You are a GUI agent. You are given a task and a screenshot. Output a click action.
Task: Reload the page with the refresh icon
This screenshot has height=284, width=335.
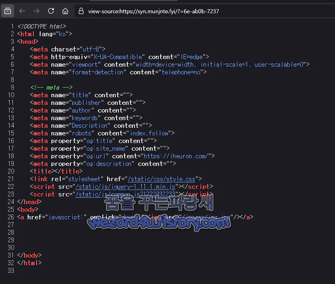pos(51,11)
